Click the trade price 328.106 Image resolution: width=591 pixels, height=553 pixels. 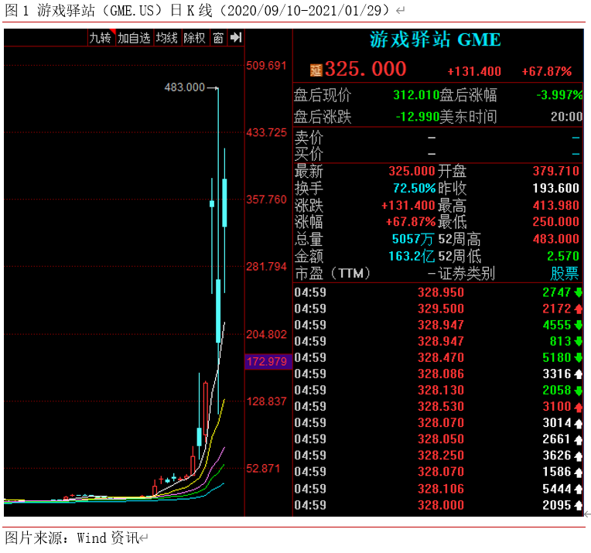coord(441,489)
